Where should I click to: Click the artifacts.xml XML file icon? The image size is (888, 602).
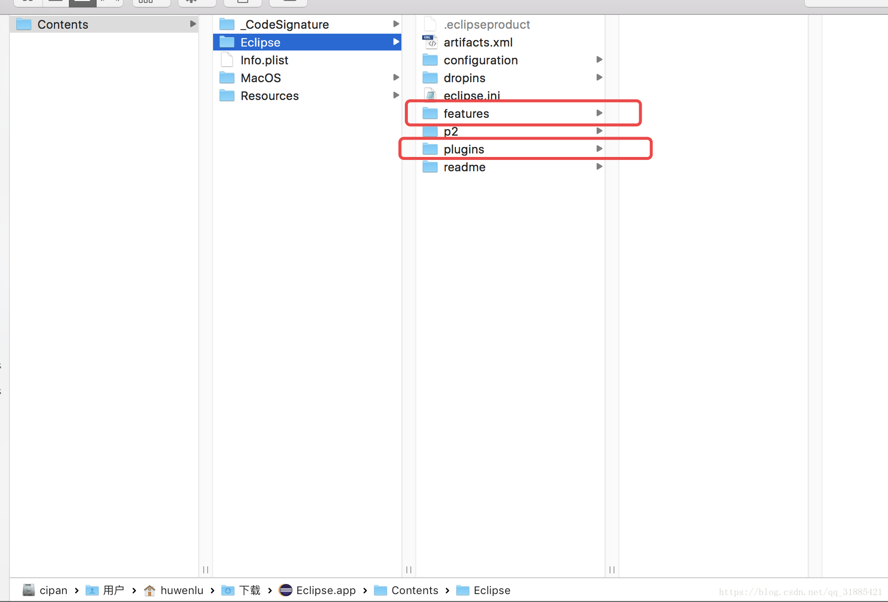tap(430, 42)
